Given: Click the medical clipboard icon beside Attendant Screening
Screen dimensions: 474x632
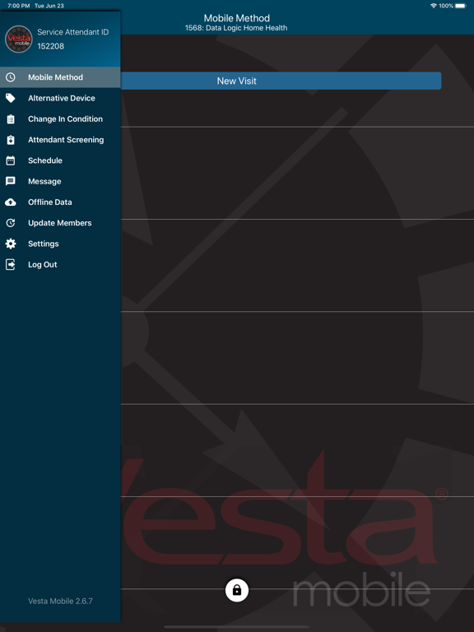Looking at the screenshot, I should [x=11, y=140].
